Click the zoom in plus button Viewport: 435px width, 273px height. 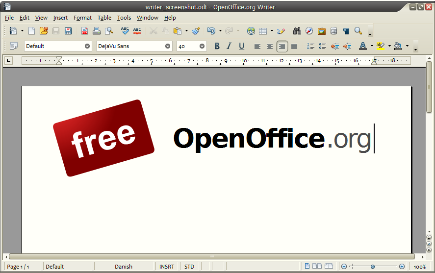pyautogui.click(x=402, y=267)
